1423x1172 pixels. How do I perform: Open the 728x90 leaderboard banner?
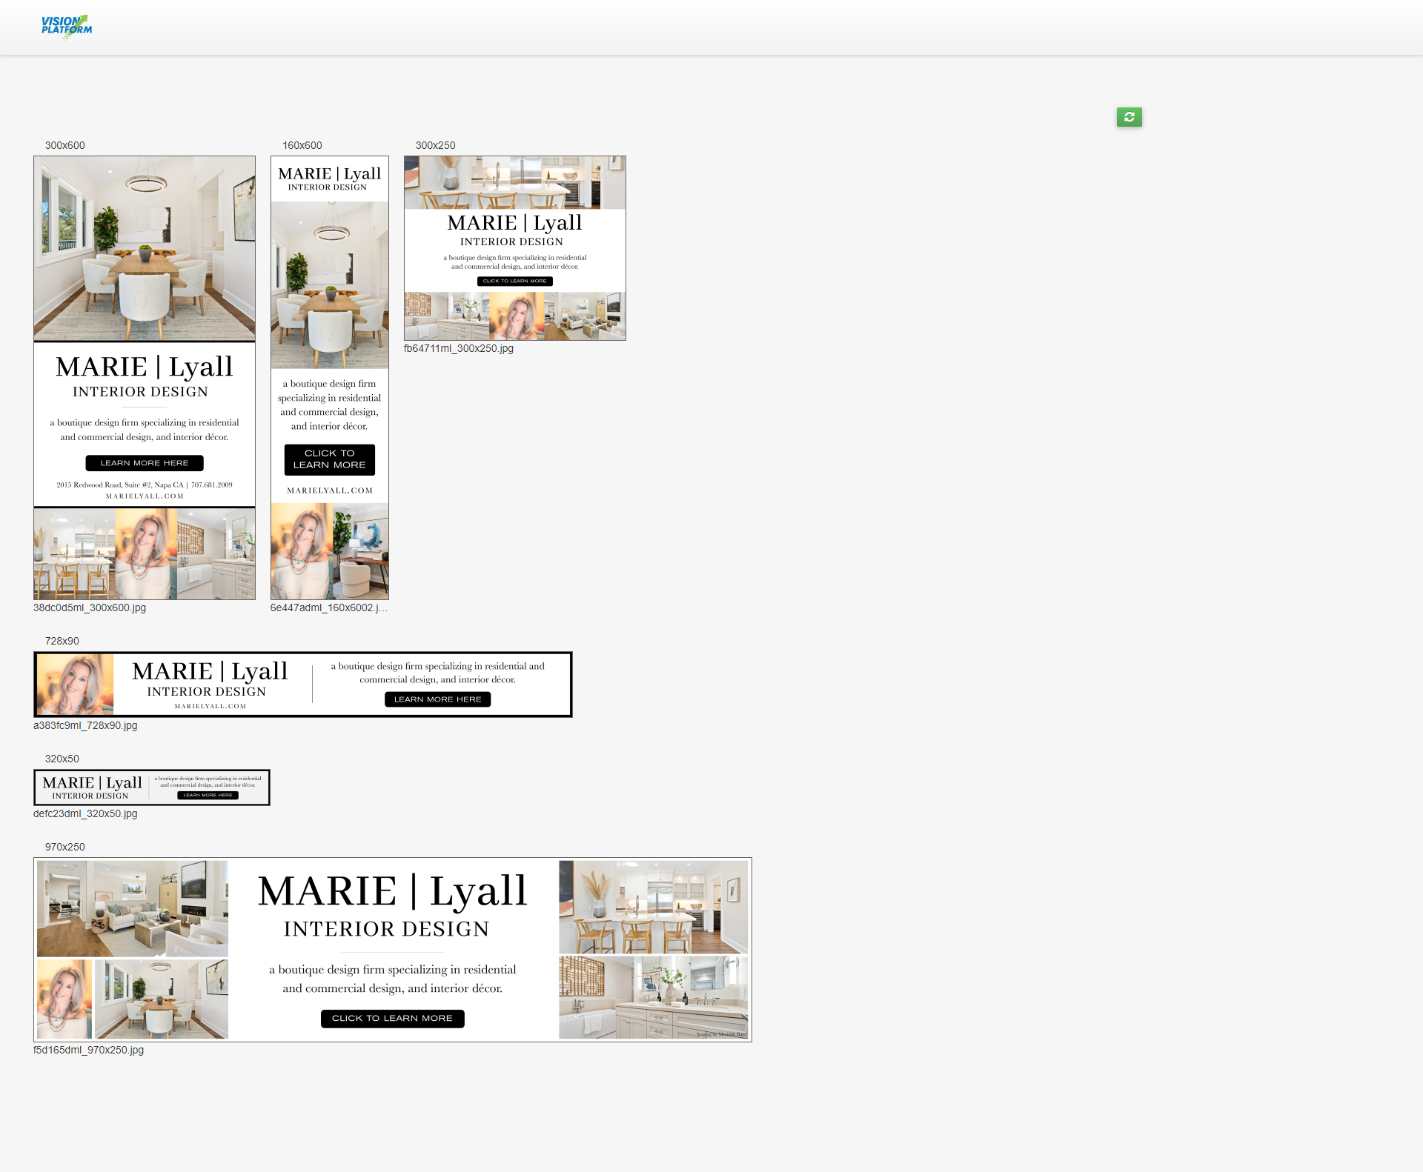(302, 685)
